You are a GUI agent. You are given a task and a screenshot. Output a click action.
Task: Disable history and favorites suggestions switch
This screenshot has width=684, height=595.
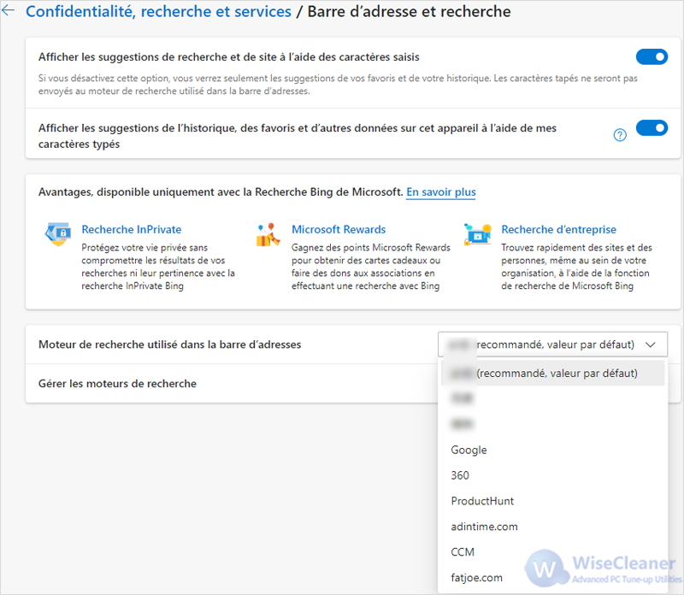652,128
